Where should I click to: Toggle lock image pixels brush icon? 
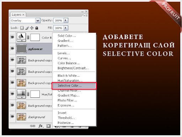27,28
